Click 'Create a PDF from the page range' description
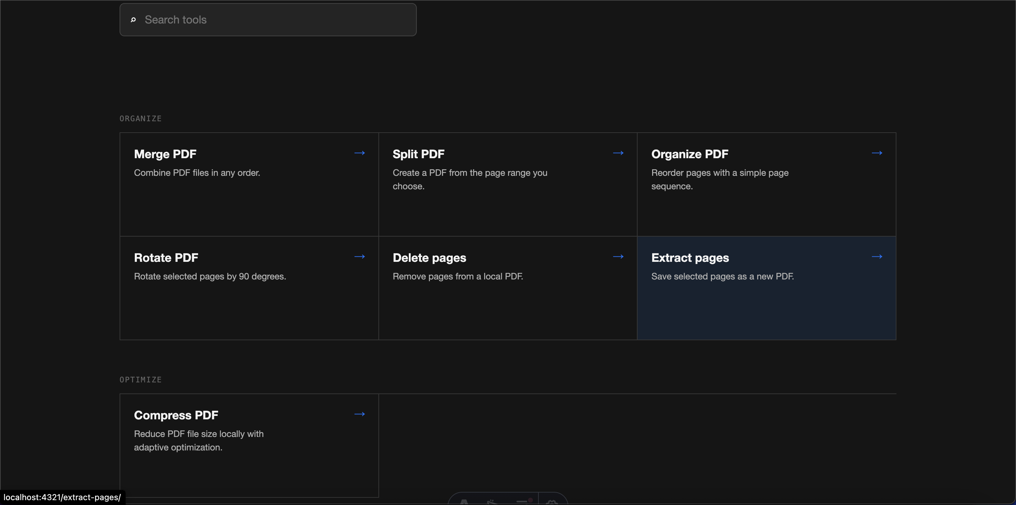The width and height of the screenshot is (1016, 505). click(470, 179)
